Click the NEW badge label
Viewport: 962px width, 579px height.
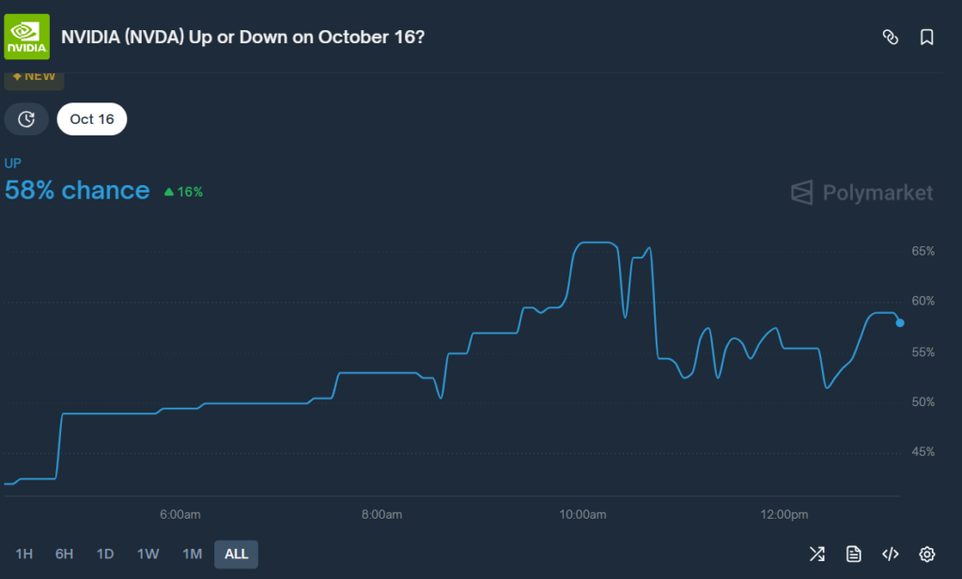(x=34, y=75)
